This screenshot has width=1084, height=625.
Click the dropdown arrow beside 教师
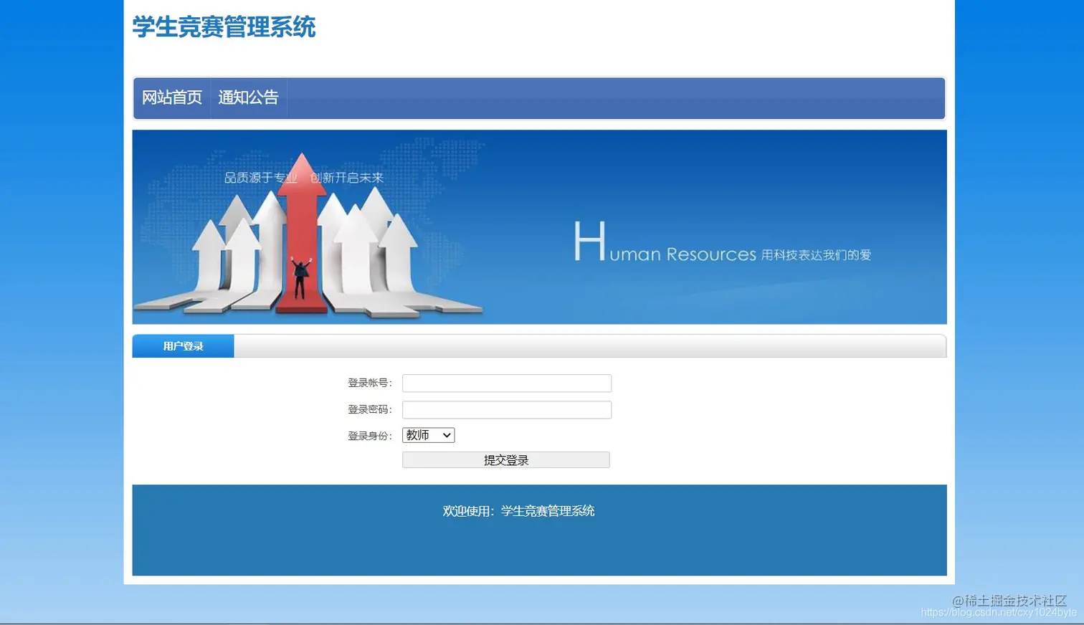446,434
